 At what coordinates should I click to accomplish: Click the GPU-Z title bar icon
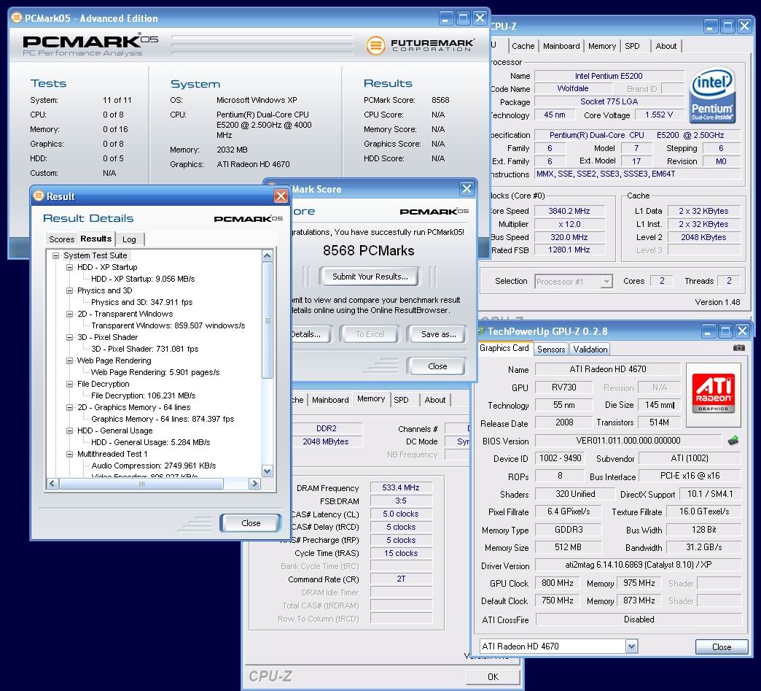[481, 331]
